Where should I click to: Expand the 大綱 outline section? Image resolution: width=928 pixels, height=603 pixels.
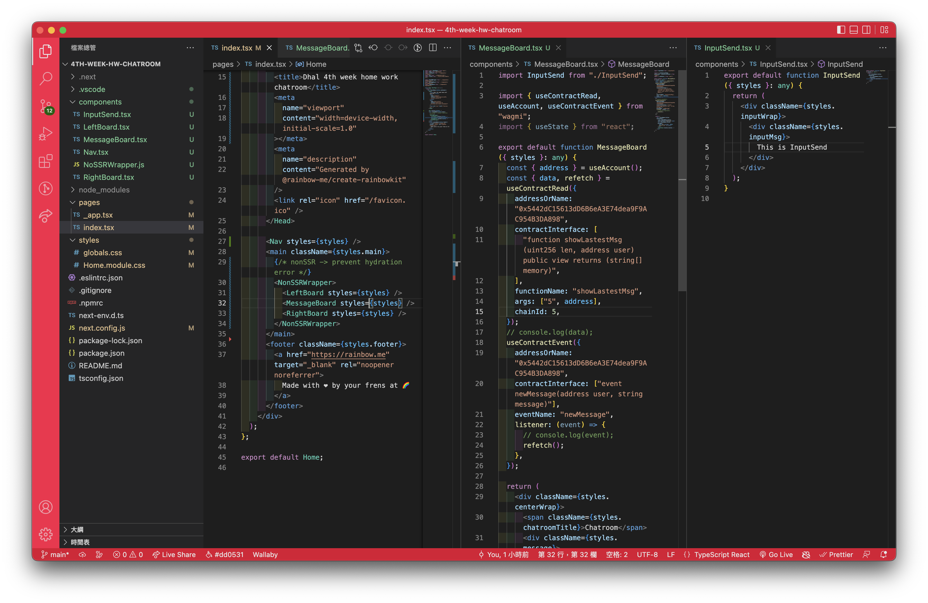pyautogui.click(x=77, y=529)
